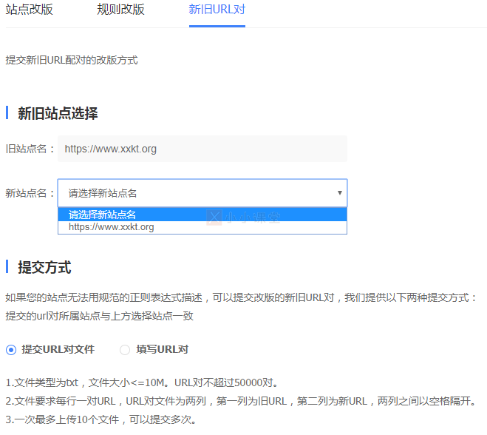
Task: Select the 填写URL对 radio button
Action: click(125, 350)
